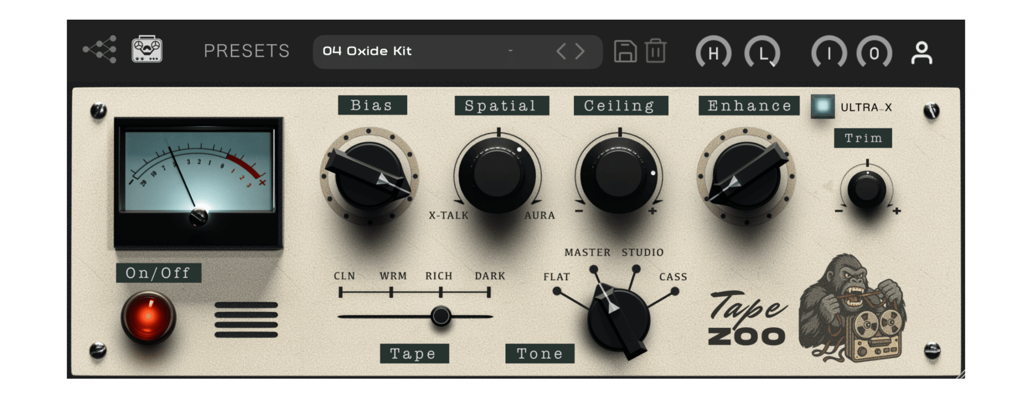Viewport: 1032px width, 399px height.
Task: Click the Enhance chicken-head knob
Action: 746,176
